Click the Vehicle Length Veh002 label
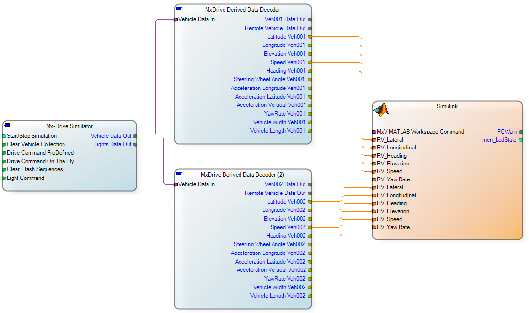Image resolution: width=529 pixels, height=313 pixels. [x=277, y=296]
